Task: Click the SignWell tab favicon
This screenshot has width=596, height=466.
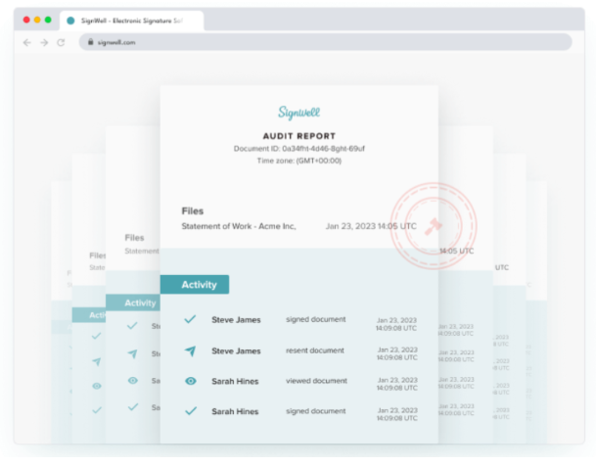Action: 70,20
